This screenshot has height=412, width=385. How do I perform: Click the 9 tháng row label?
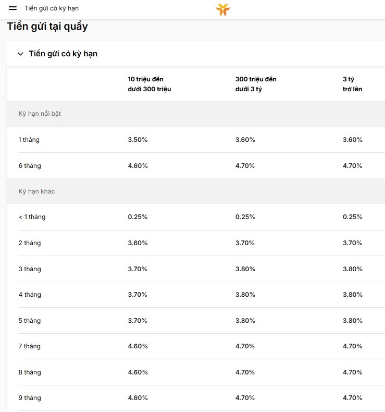pos(30,397)
